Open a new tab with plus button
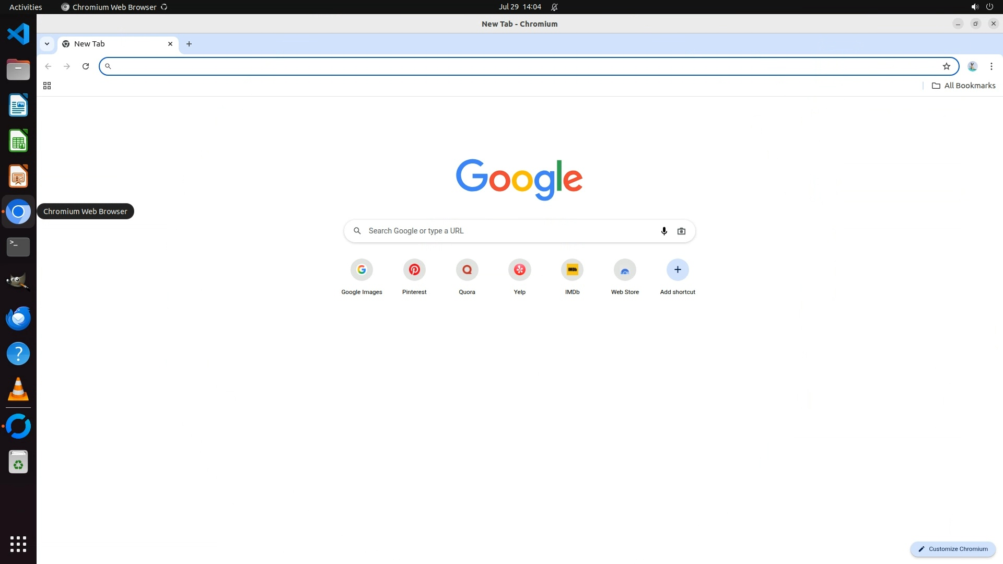 (x=189, y=44)
